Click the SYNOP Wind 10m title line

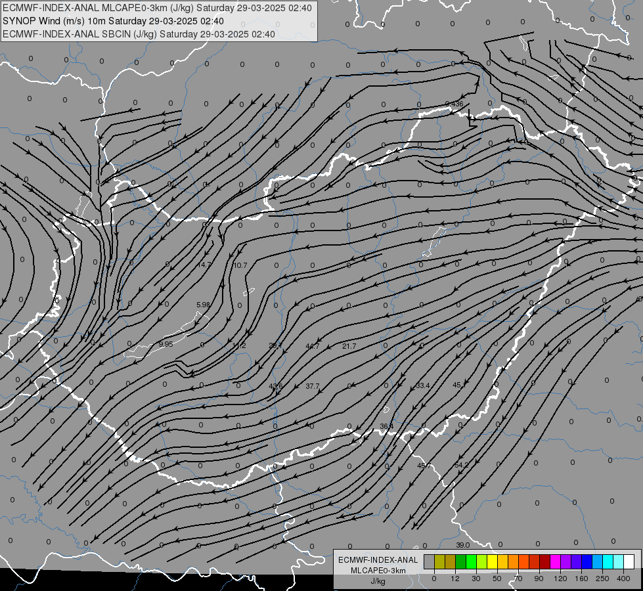point(113,21)
